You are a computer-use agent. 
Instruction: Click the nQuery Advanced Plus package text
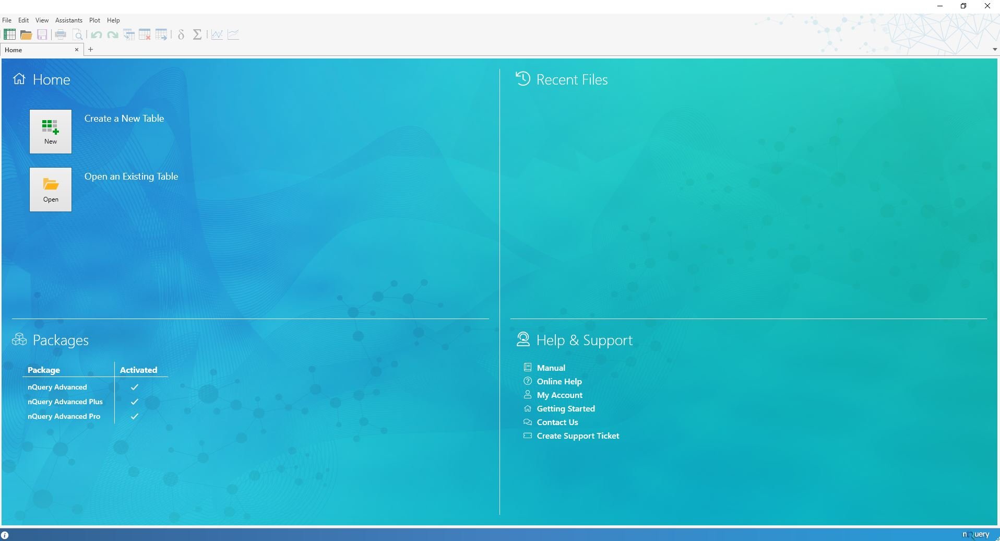(65, 402)
